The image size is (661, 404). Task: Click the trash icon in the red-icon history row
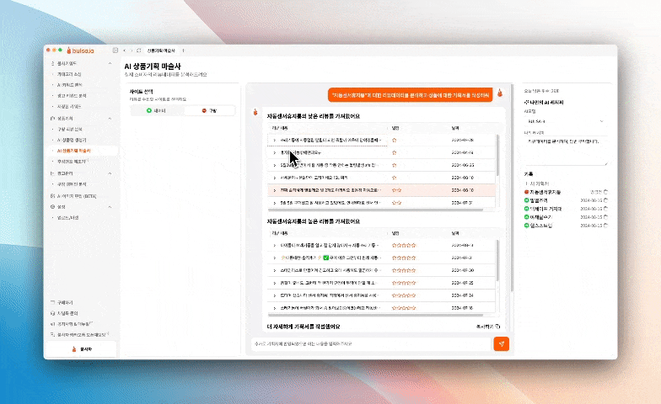pos(605,192)
